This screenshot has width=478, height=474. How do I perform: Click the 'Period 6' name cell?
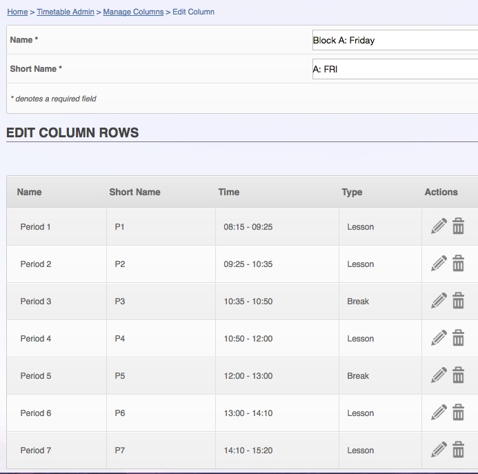coord(57,413)
